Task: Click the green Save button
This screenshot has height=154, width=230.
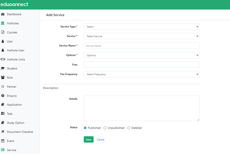Action: point(88,140)
